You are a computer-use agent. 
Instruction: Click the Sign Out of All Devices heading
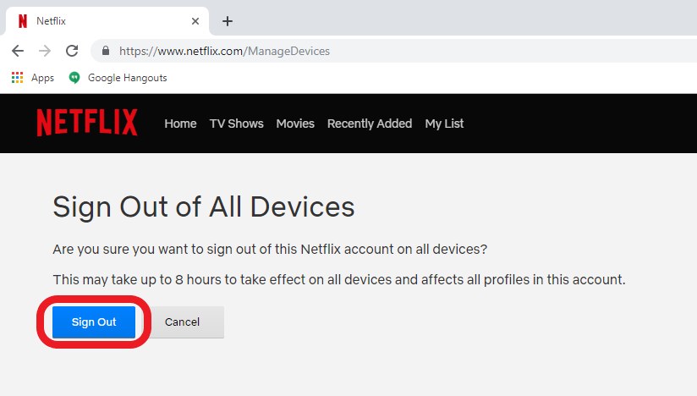point(204,207)
